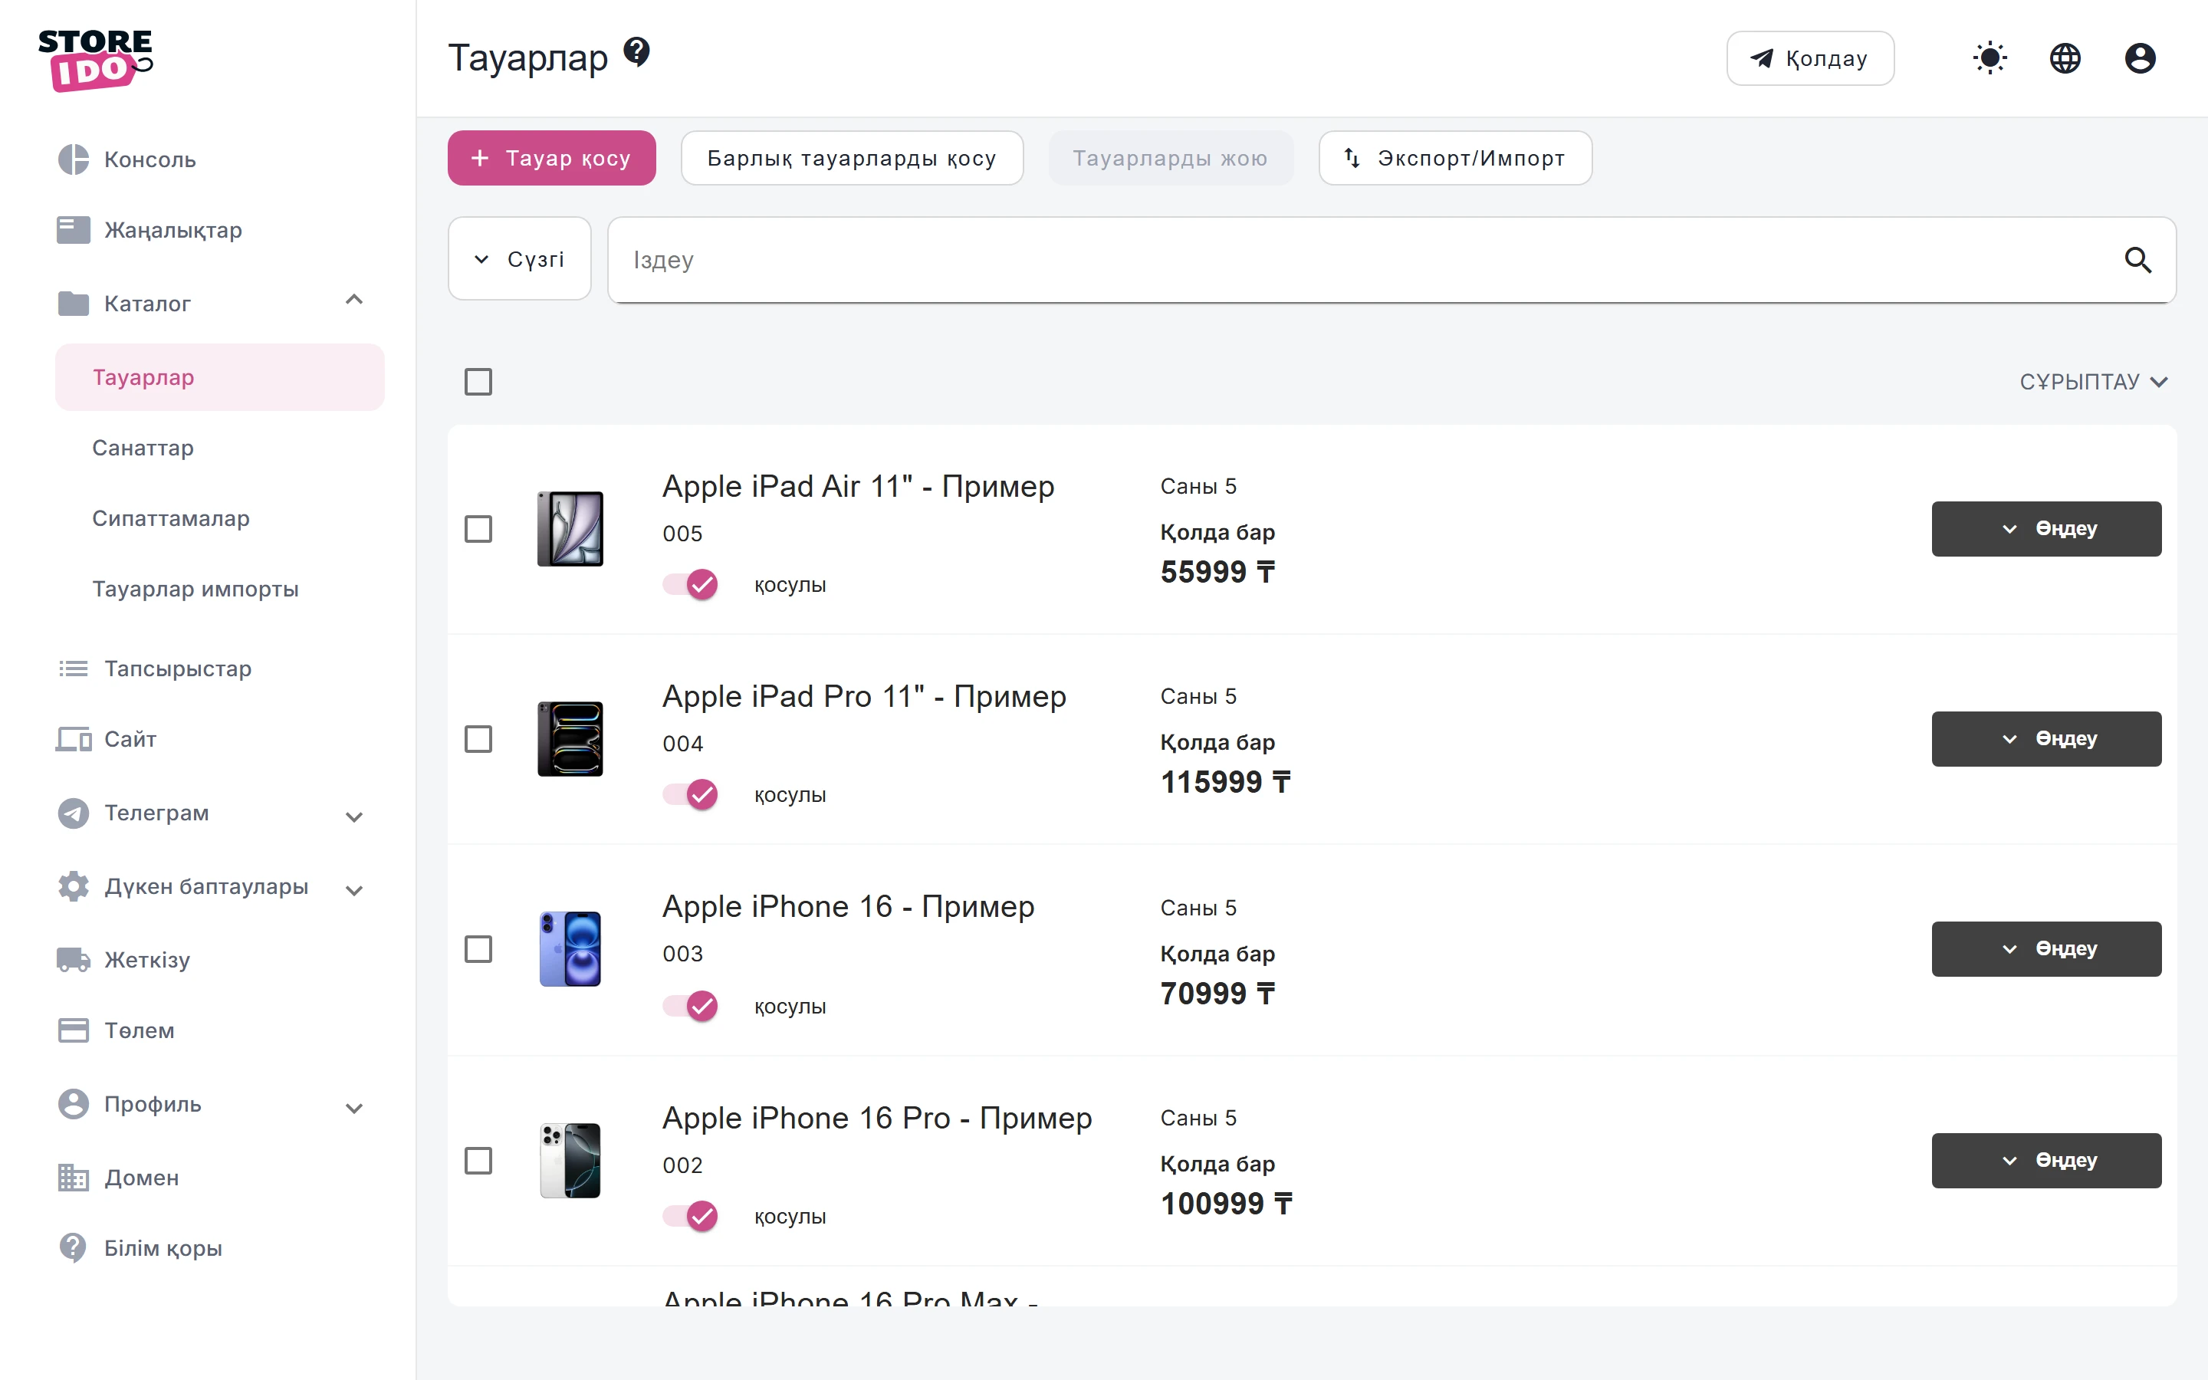Click the Жаңалықтар news icon
The image size is (2208, 1380).
(73, 230)
